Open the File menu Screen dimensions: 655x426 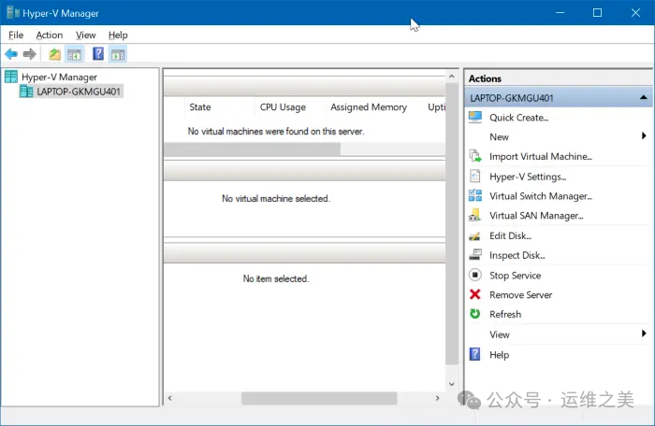[x=16, y=35]
